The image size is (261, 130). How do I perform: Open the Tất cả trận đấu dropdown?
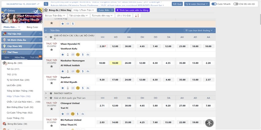click(78, 16)
